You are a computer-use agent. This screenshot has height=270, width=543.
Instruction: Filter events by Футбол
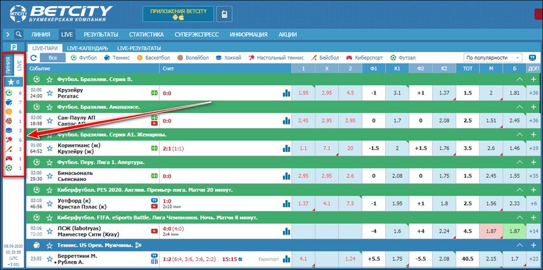click(84, 58)
